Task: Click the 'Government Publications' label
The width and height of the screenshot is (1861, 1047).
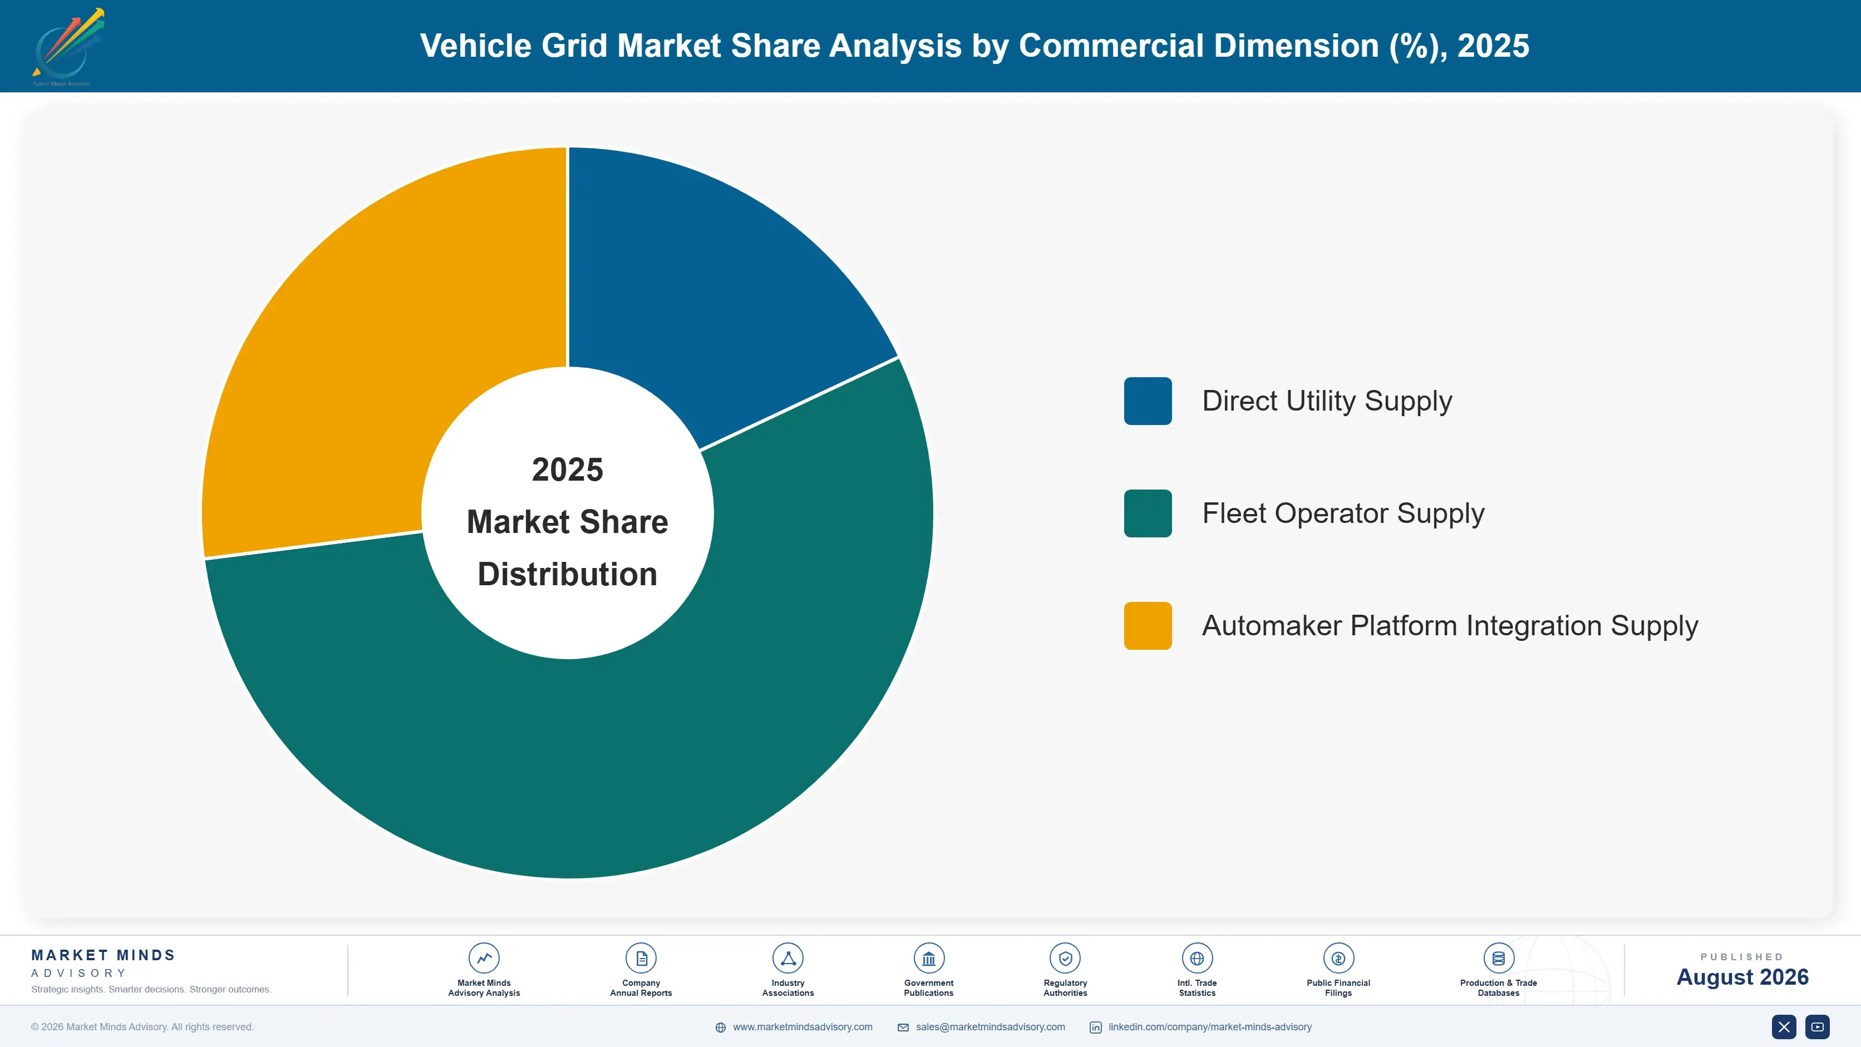Action: coord(928,988)
